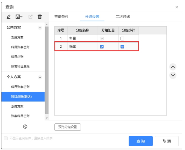The image size is (185, 150).
Task: Close the 查询 dialog with X
Action: coord(177,7)
